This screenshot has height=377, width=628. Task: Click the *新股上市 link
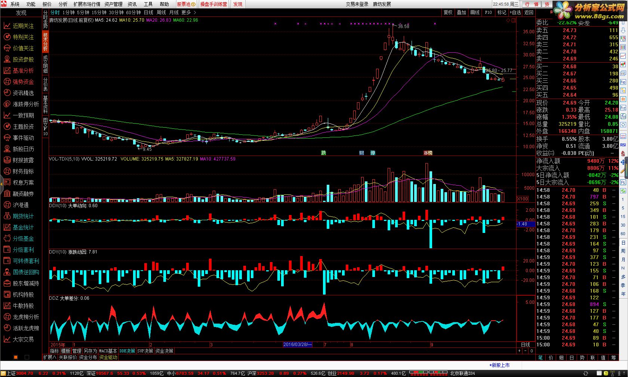point(499,365)
